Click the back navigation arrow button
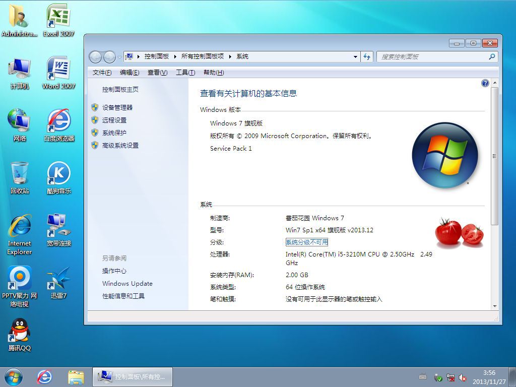 (95, 57)
